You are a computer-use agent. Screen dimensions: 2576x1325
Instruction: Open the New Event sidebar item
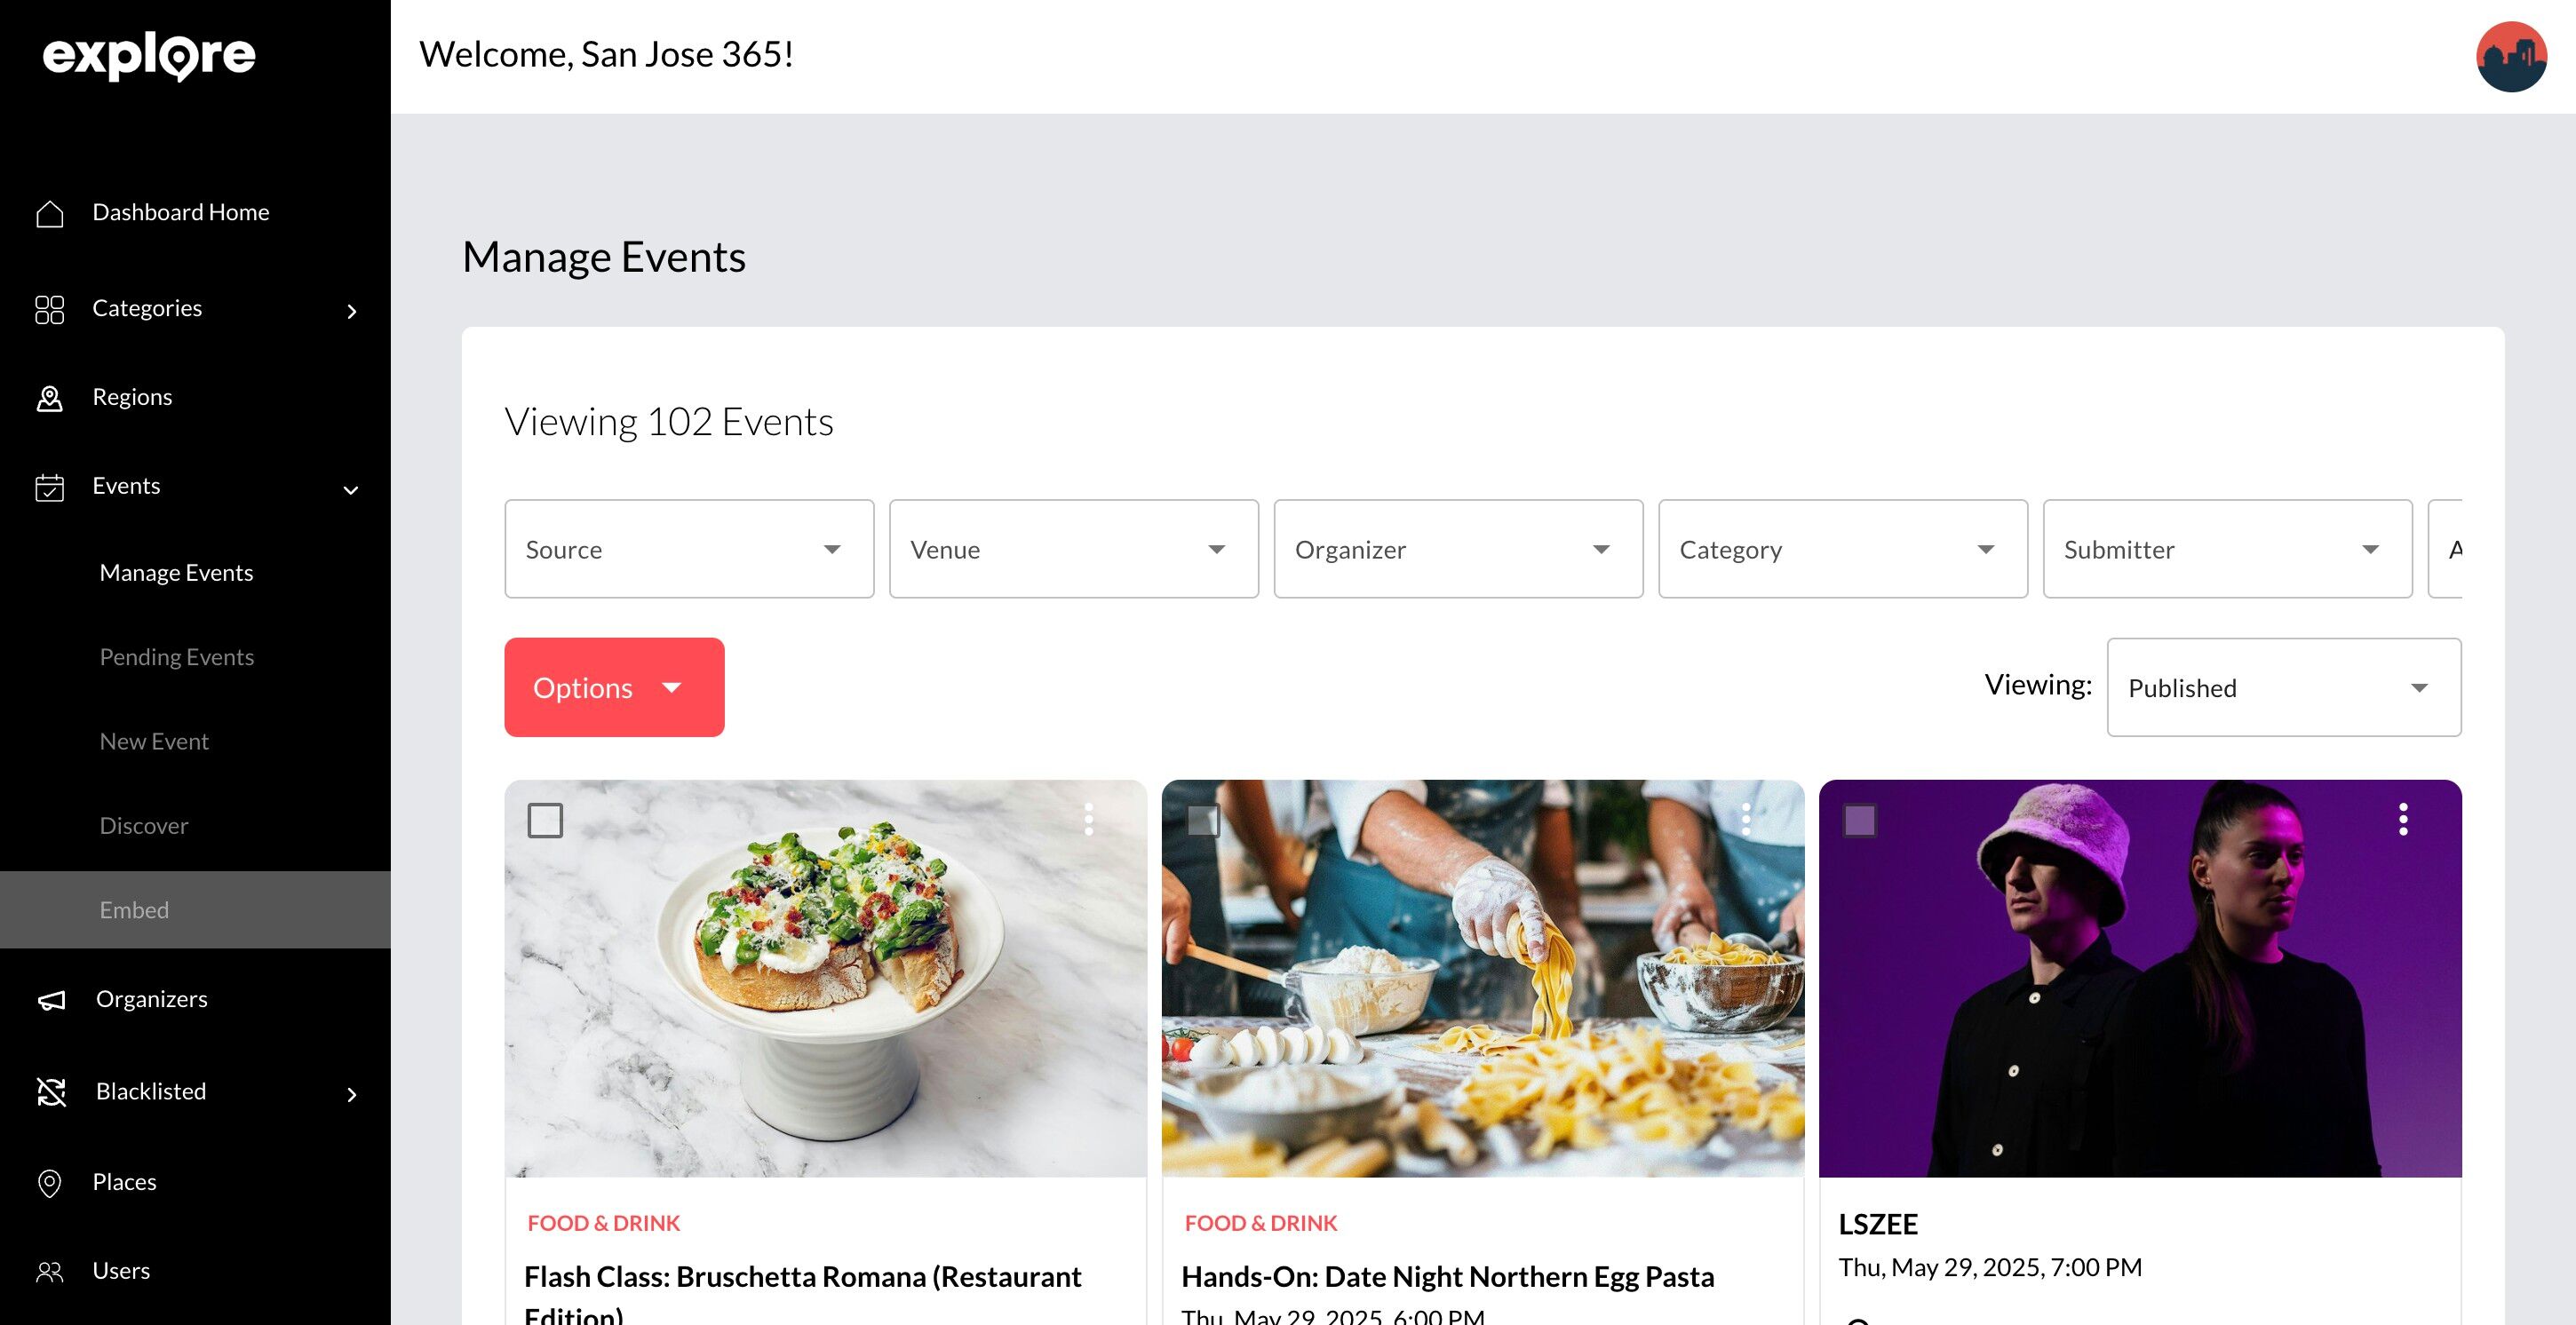click(x=154, y=741)
